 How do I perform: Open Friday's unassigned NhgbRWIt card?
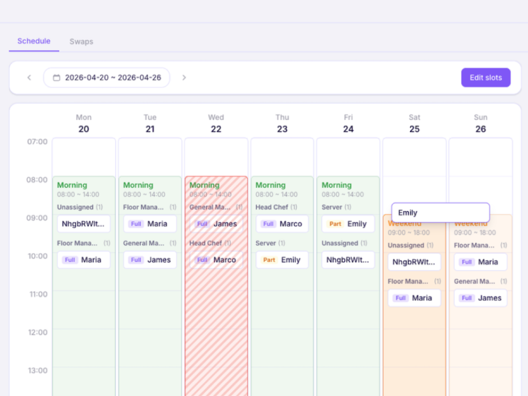point(348,260)
